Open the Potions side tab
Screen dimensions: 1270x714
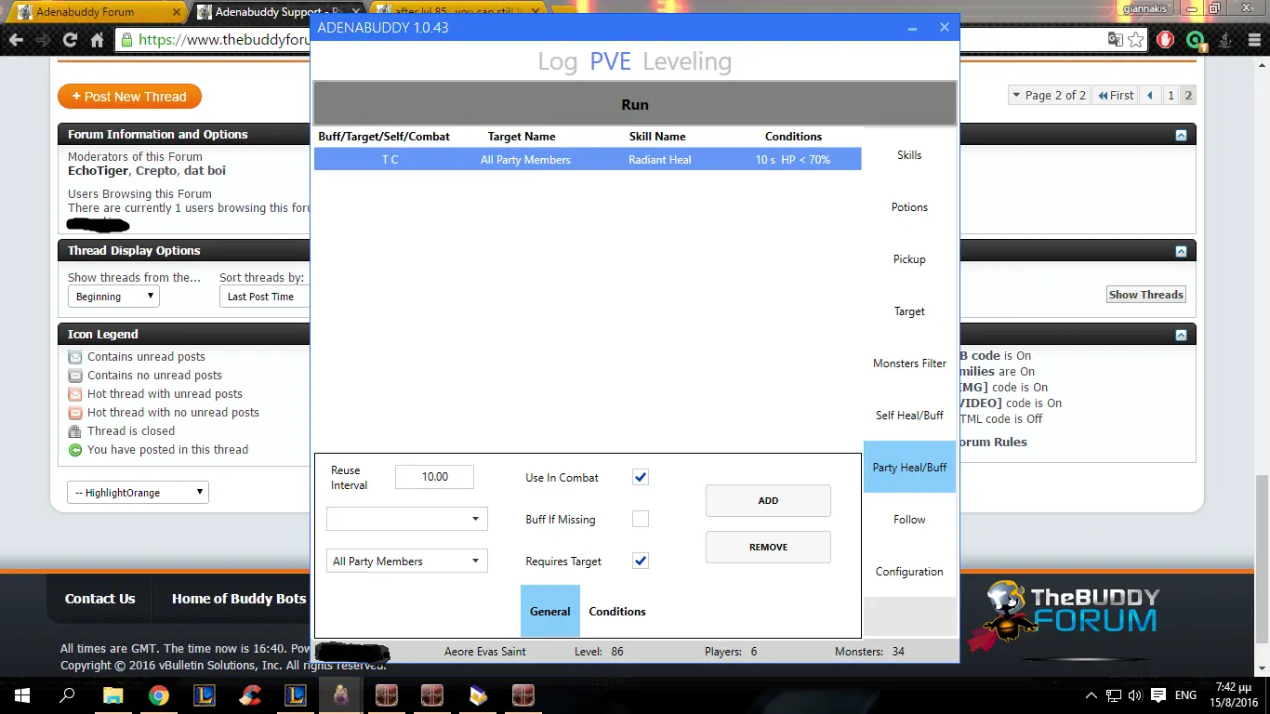(909, 206)
